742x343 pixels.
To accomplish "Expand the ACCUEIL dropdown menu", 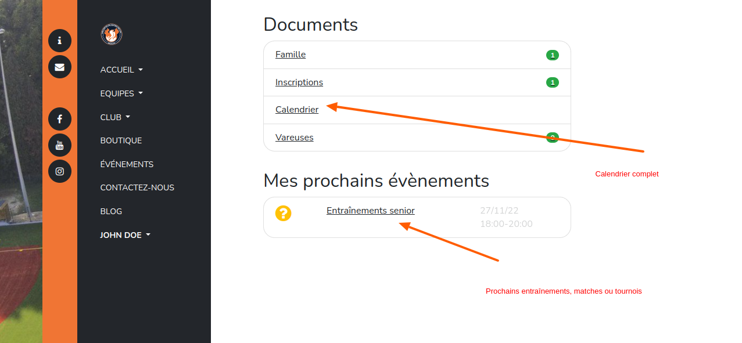I will [x=121, y=70].
